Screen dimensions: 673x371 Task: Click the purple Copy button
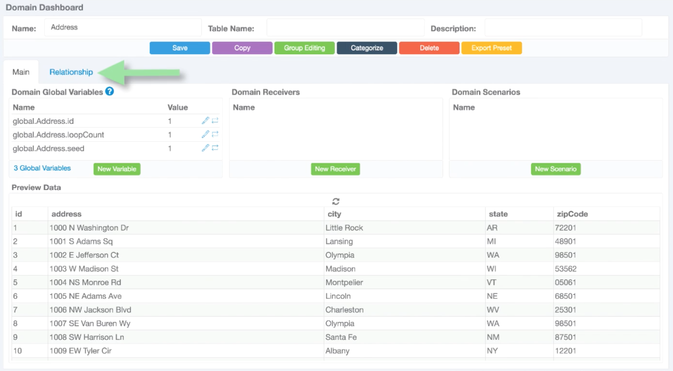click(242, 48)
